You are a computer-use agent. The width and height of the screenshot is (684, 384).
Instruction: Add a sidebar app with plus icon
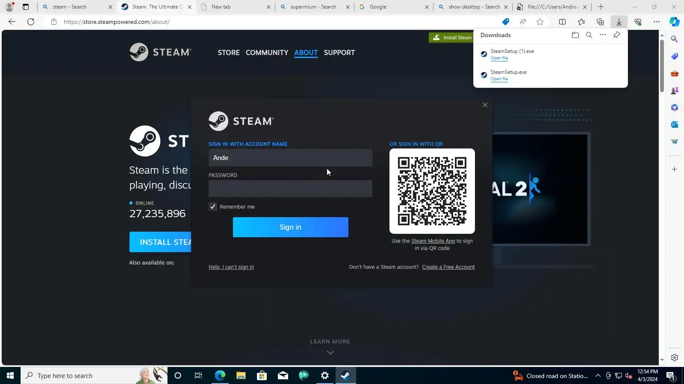(x=675, y=169)
